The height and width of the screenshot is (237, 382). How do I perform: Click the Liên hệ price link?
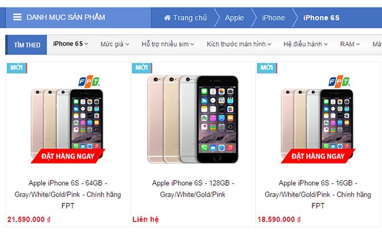coord(145,219)
